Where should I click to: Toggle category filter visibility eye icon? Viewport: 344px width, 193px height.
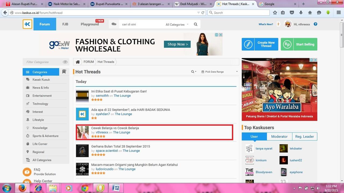(x=65, y=62)
